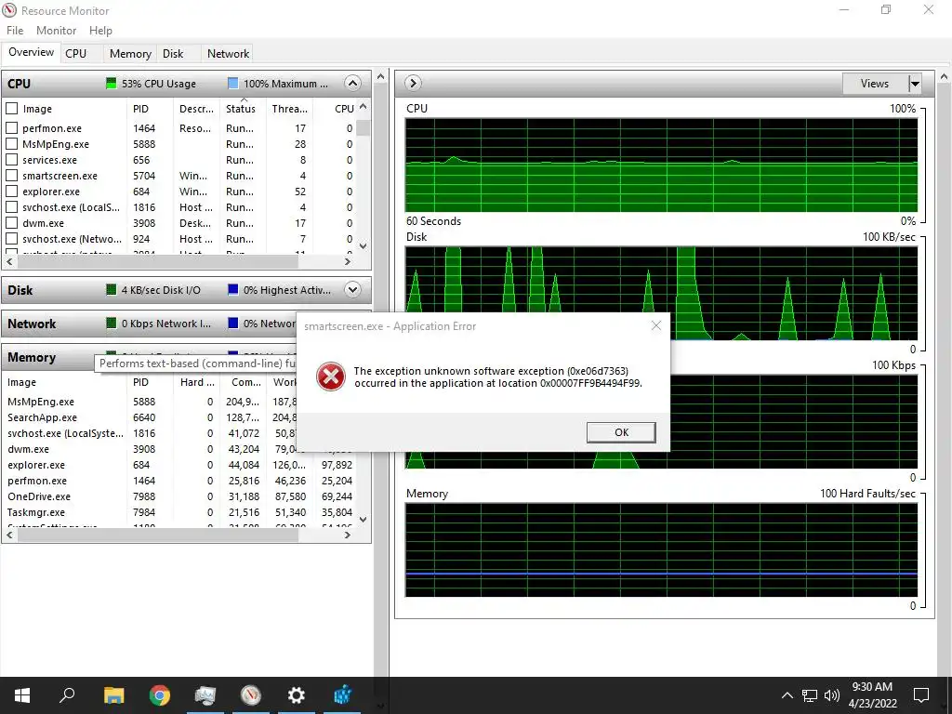Sort Memory list by Hard Faults column
The height and width of the screenshot is (714, 952).
pos(197,382)
